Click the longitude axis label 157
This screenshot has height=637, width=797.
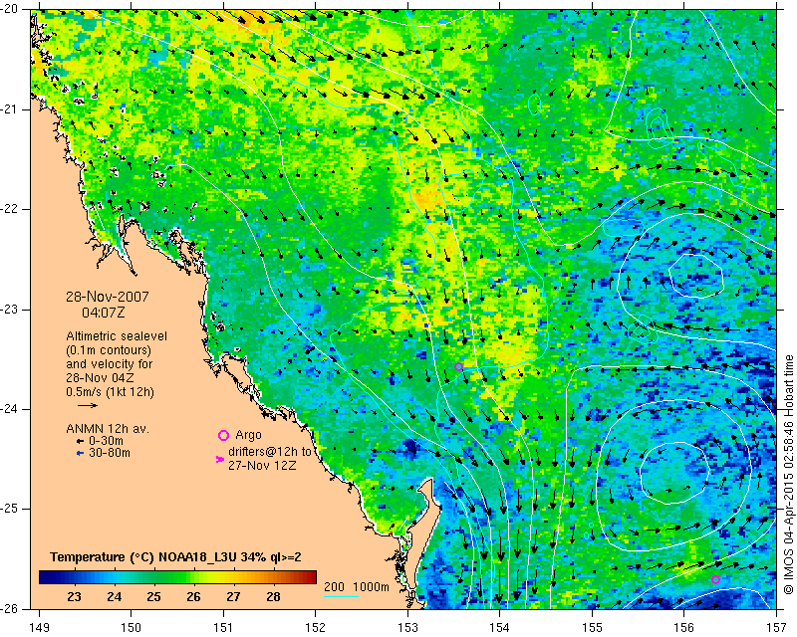coord(777,628)
